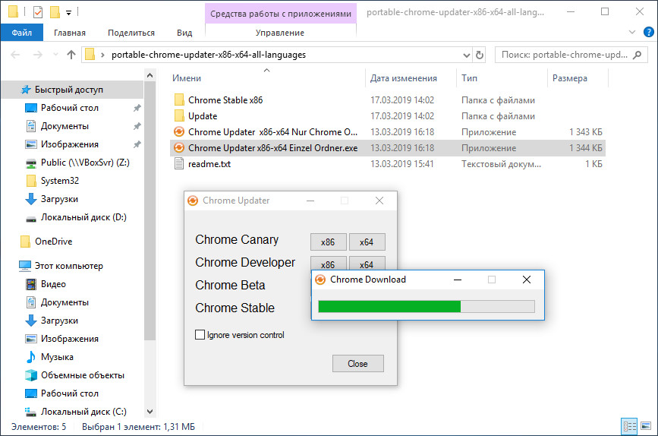The width and height of the screenshot is (658, 436).
Task: Expand address bar history dropdown
Action: (x=466, y=55)
